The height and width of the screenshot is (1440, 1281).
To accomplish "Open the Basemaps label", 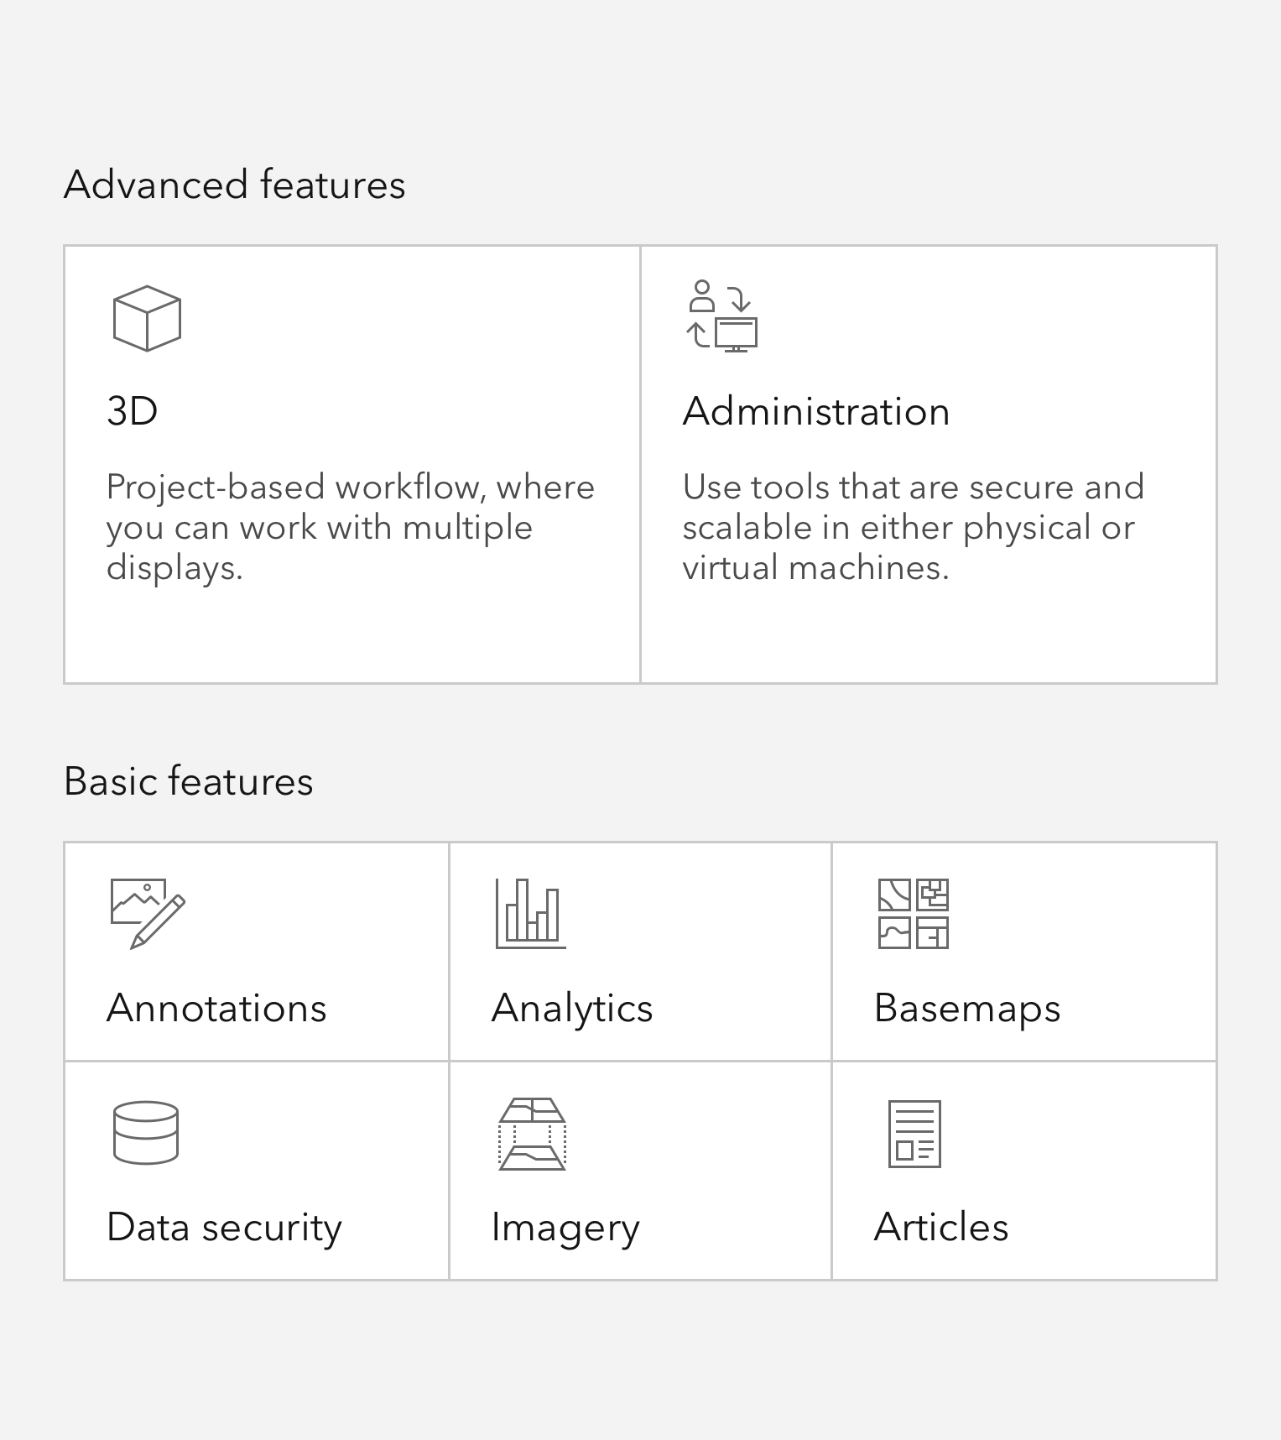I will tap(967, 1009).
